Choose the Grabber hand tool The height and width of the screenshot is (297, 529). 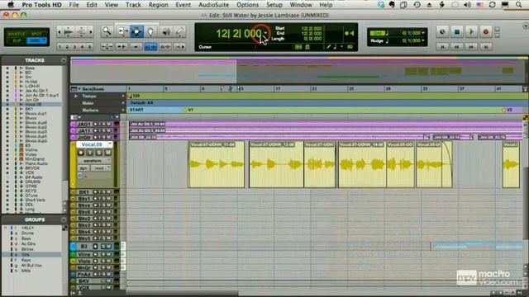(x=150, y=31)
